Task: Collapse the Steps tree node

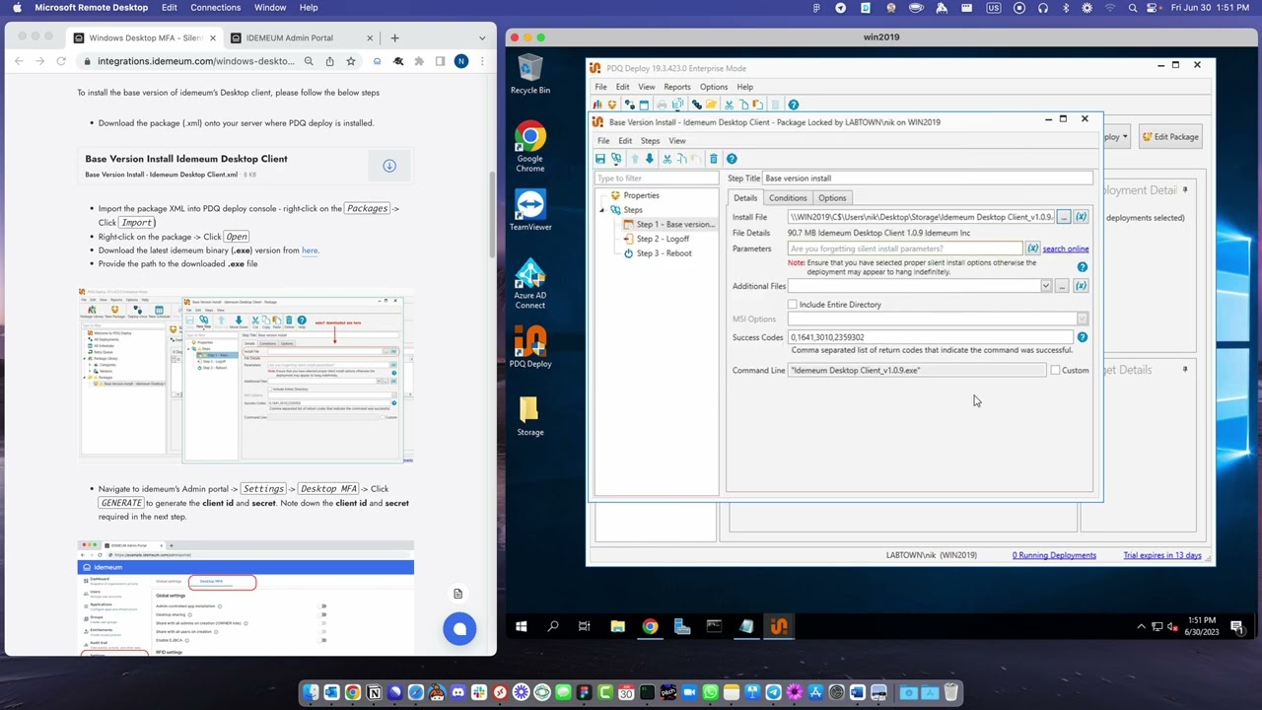Action: tap(602, 210)
